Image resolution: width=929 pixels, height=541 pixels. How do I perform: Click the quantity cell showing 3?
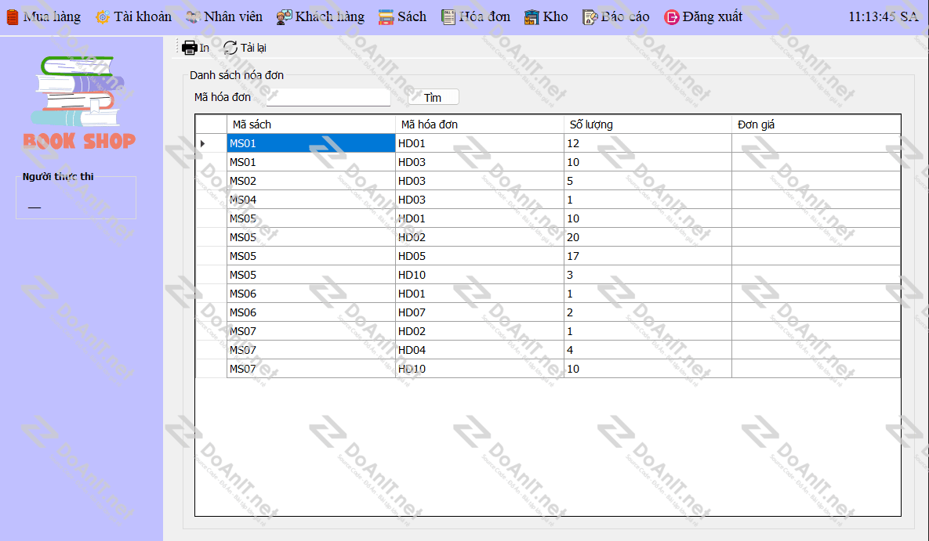coord(648,275)
